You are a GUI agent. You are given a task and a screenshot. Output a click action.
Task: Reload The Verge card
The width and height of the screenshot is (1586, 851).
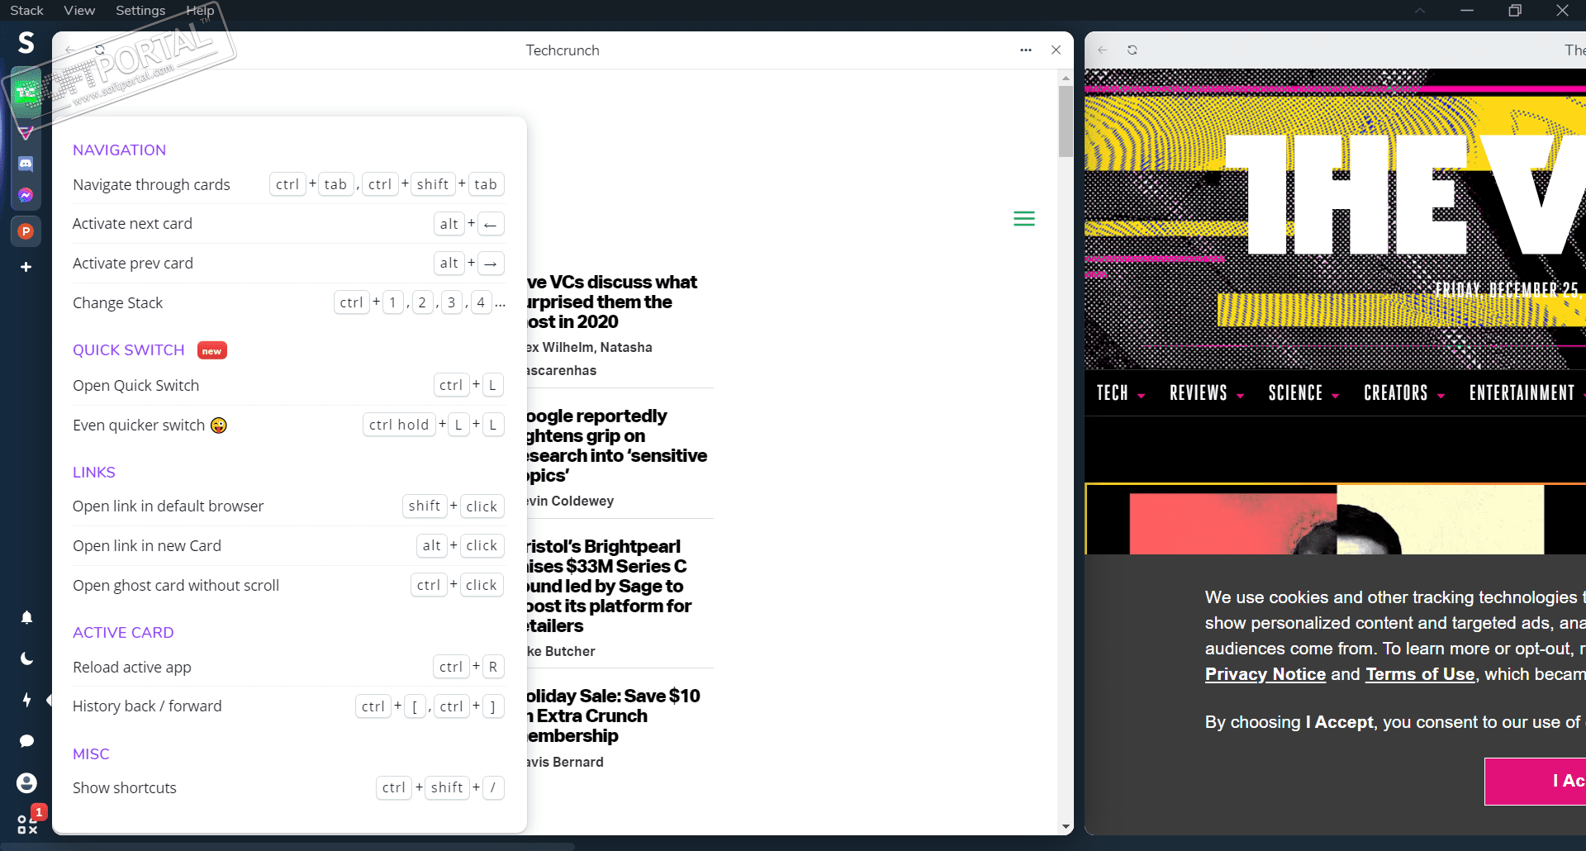tap(1133, 50)
